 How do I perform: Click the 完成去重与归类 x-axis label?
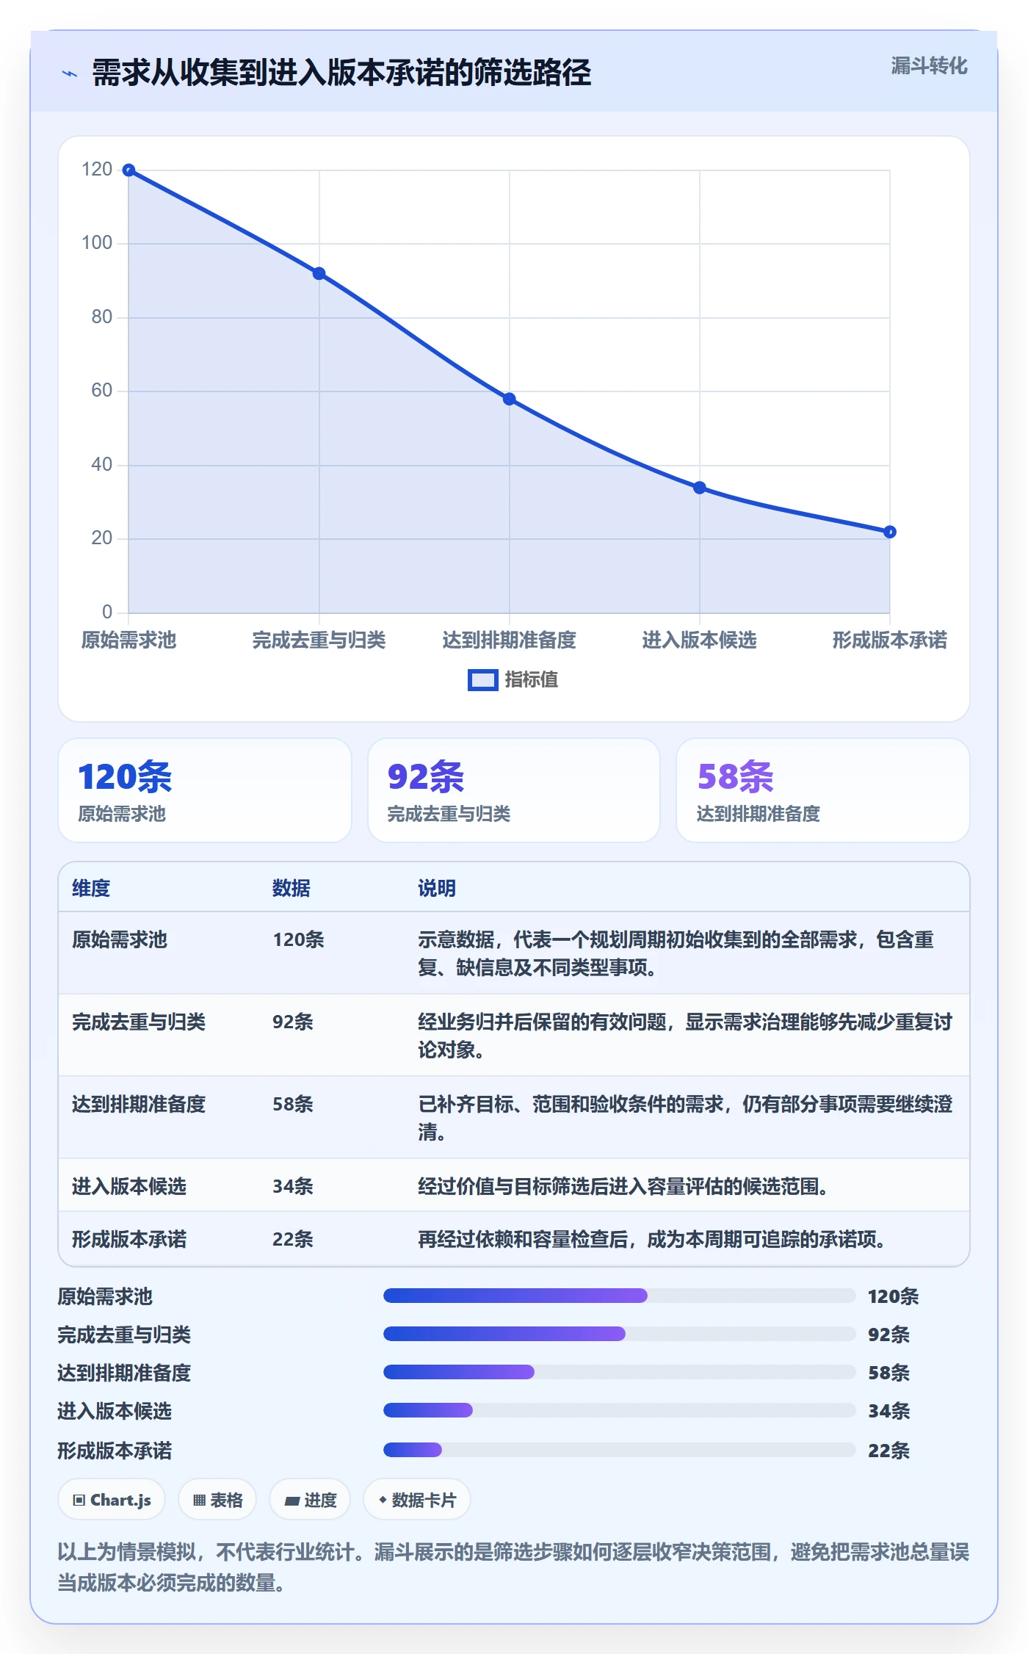pyautogui.click(x=319, y=640)
